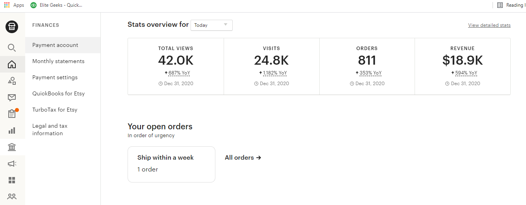Open the Integrations grid icon

[x=12, y=180]
